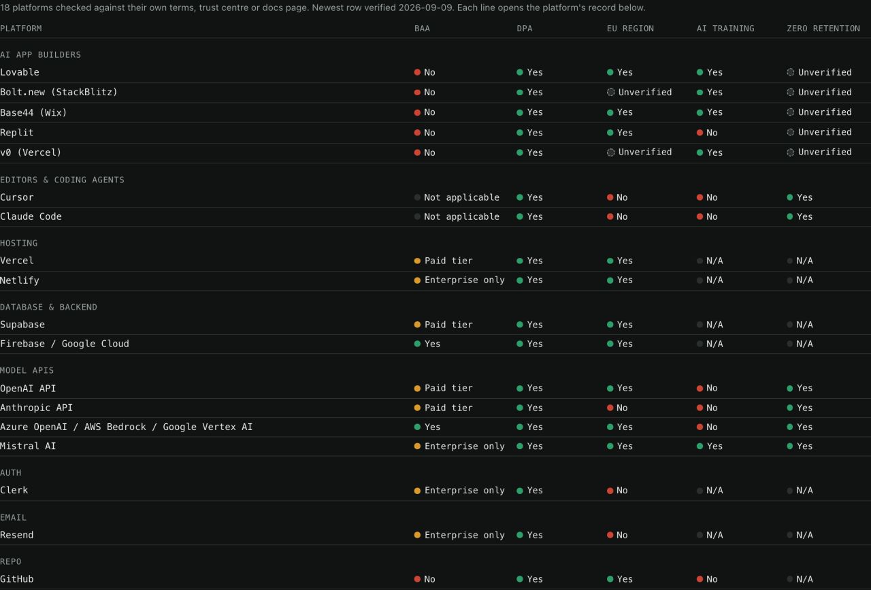The image size is (871, 590).
Task: Click the REPO group heading
Action: tap(11, 561)
